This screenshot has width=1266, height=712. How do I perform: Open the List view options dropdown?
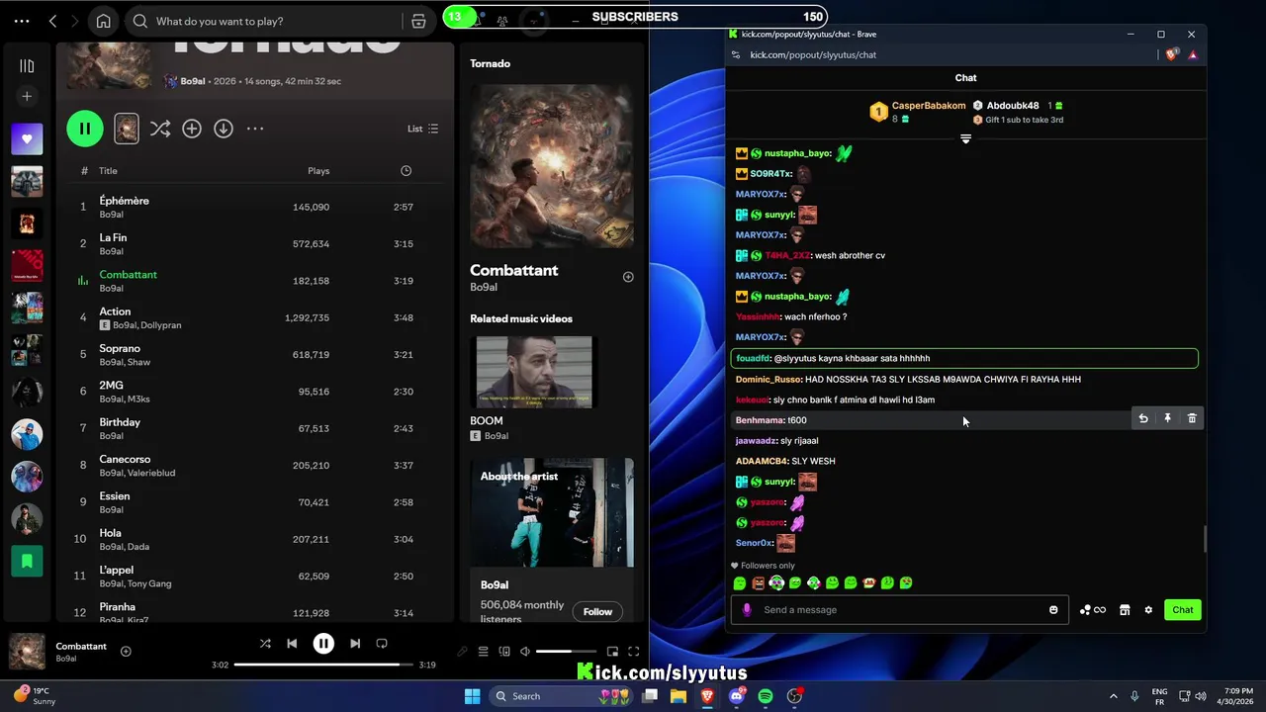tap(422, 129)
